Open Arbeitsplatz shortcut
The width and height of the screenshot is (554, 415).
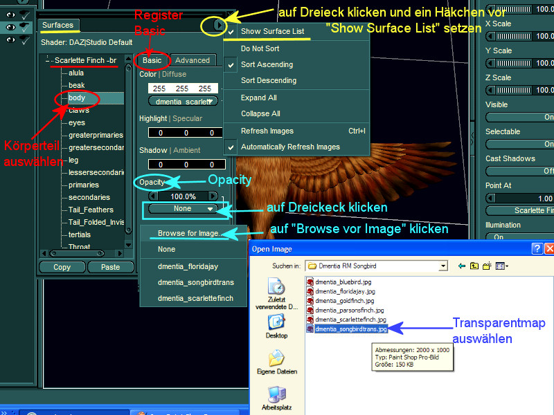click(276, 398)
